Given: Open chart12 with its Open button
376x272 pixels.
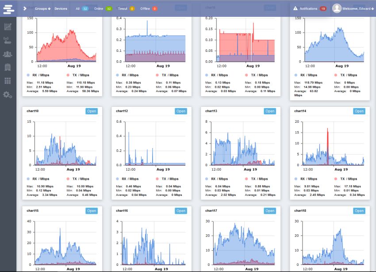Looking at the screenshot, I should tap(181, 111).
